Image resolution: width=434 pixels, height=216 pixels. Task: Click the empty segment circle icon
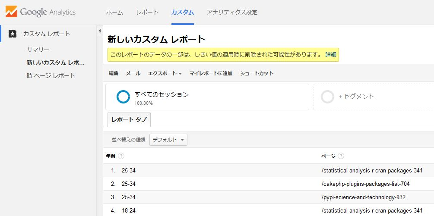(x=328, y=97)
